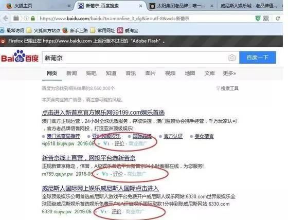Close the 新葡京_百度搜索 tab
288x220 pixels.
click(140, 6)
